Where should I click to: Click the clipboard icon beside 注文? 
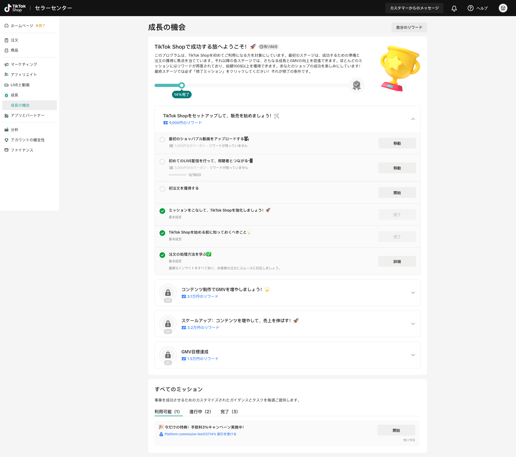pyautogui.click(x=6, y=40)
